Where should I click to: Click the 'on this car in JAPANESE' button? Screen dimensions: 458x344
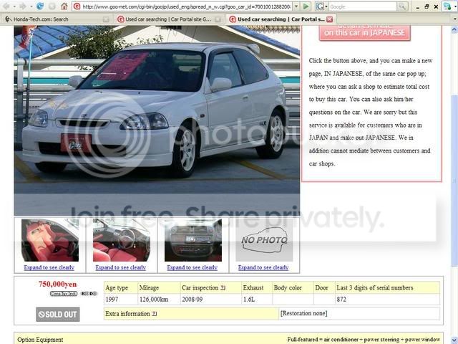coord(365,31)
